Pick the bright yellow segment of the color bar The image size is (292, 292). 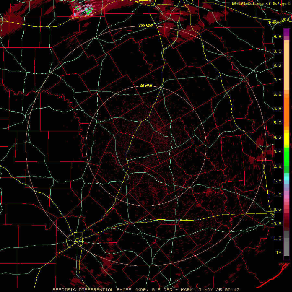tap(286, 139)
